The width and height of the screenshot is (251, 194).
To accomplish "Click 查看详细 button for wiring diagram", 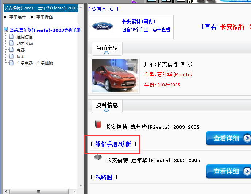I will (x=228, y=171).
